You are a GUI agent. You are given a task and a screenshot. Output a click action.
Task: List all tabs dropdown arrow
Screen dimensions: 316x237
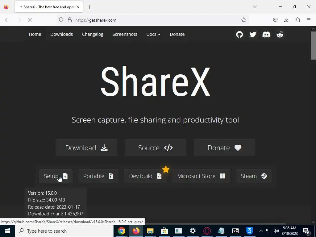coord(255,7)
